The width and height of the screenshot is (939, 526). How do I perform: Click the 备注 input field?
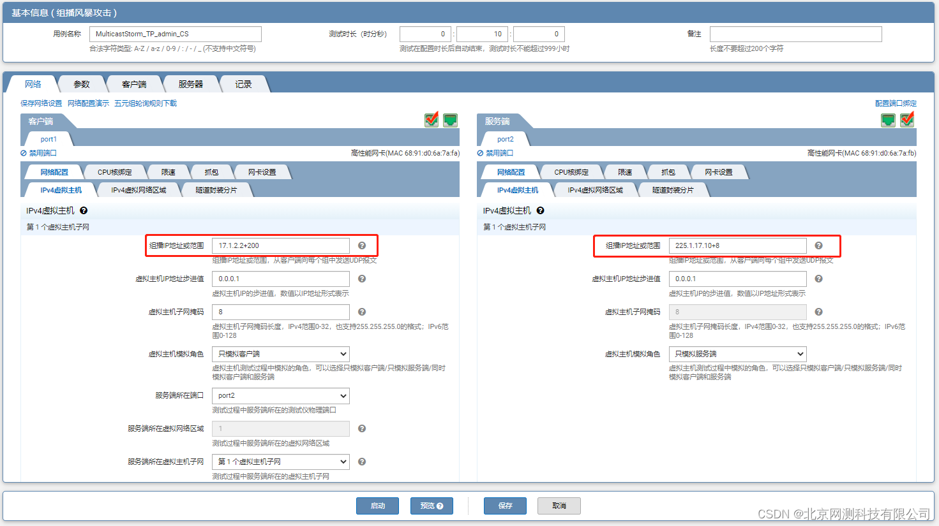click(796, 34)
